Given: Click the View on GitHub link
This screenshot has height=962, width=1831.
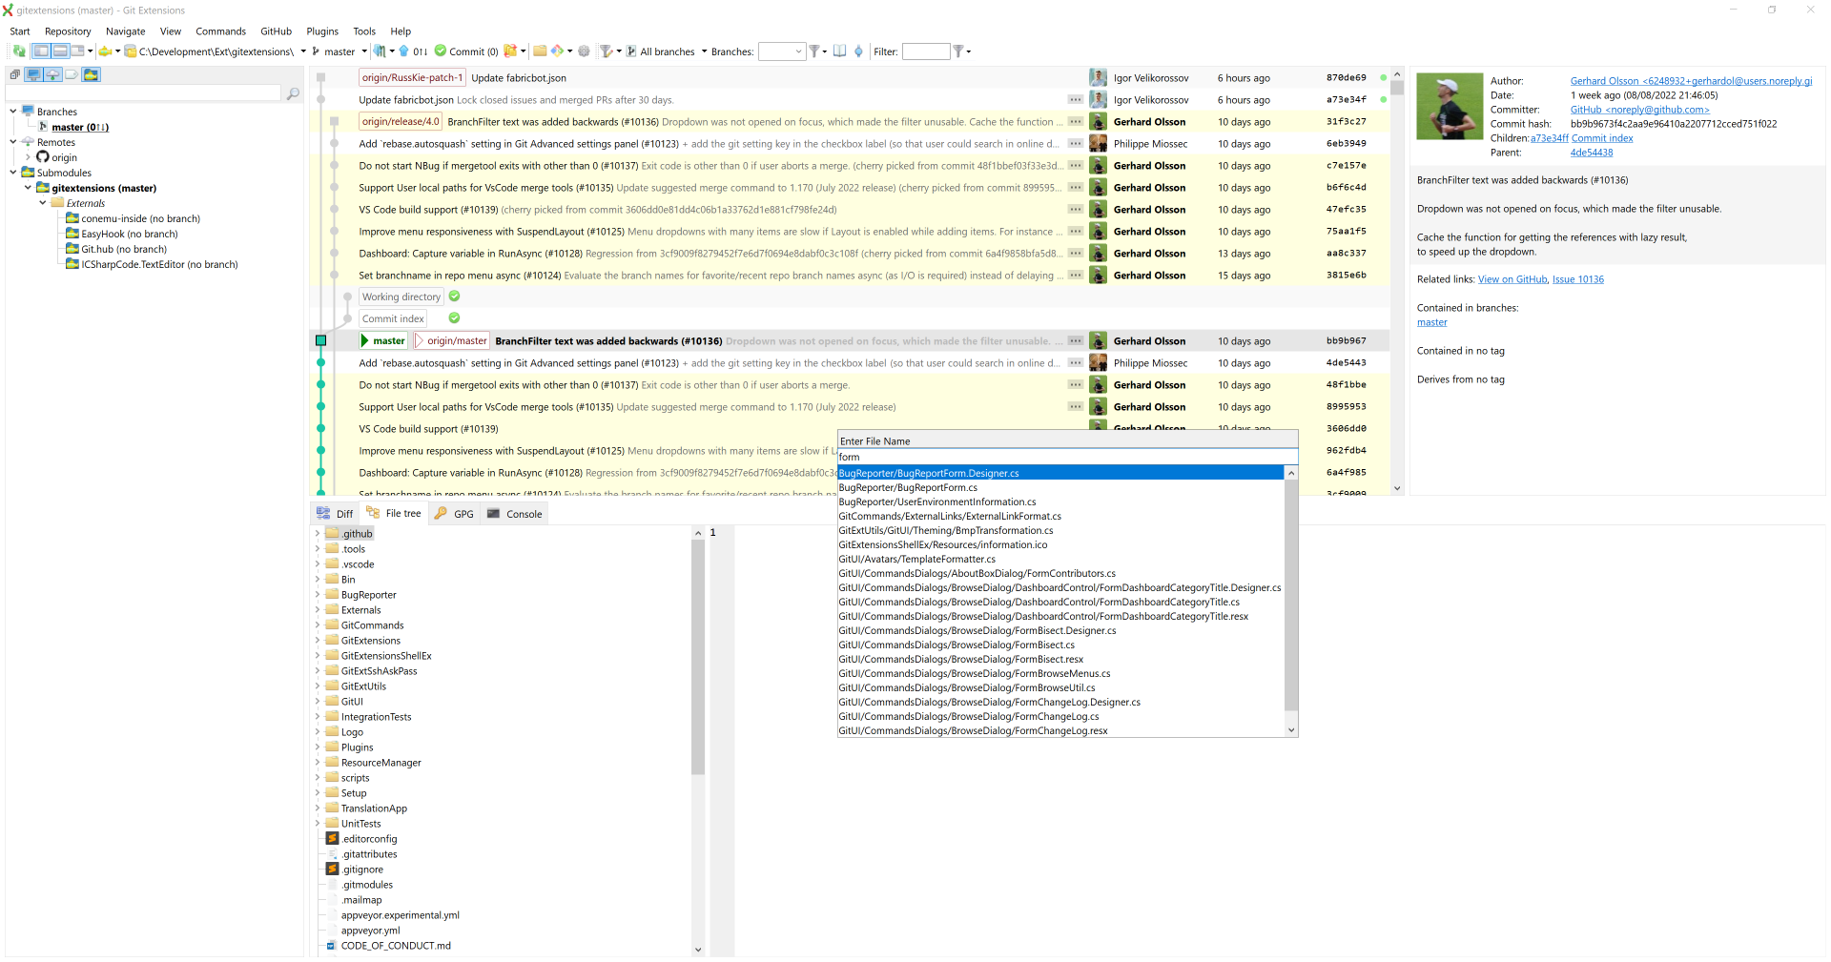Looking at the screenshot, I should 1512,279.
